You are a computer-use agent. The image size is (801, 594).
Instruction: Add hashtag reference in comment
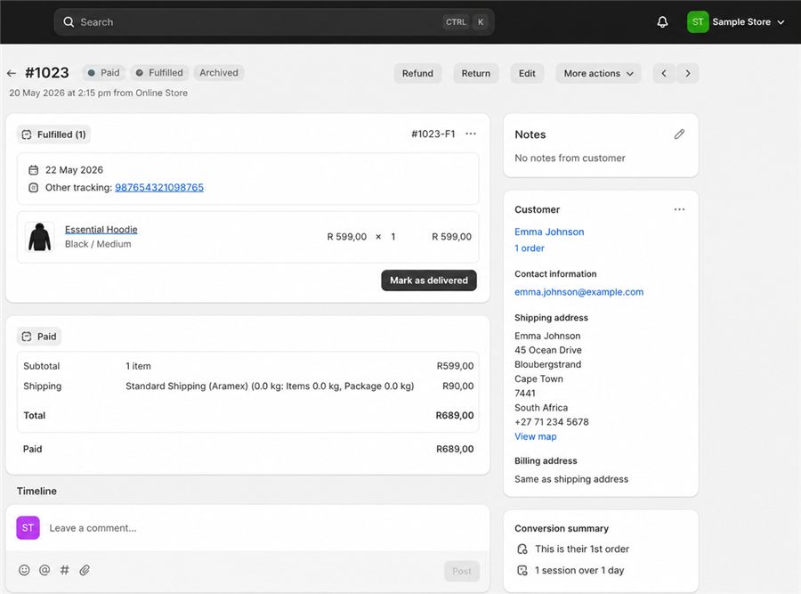point(64,570)
